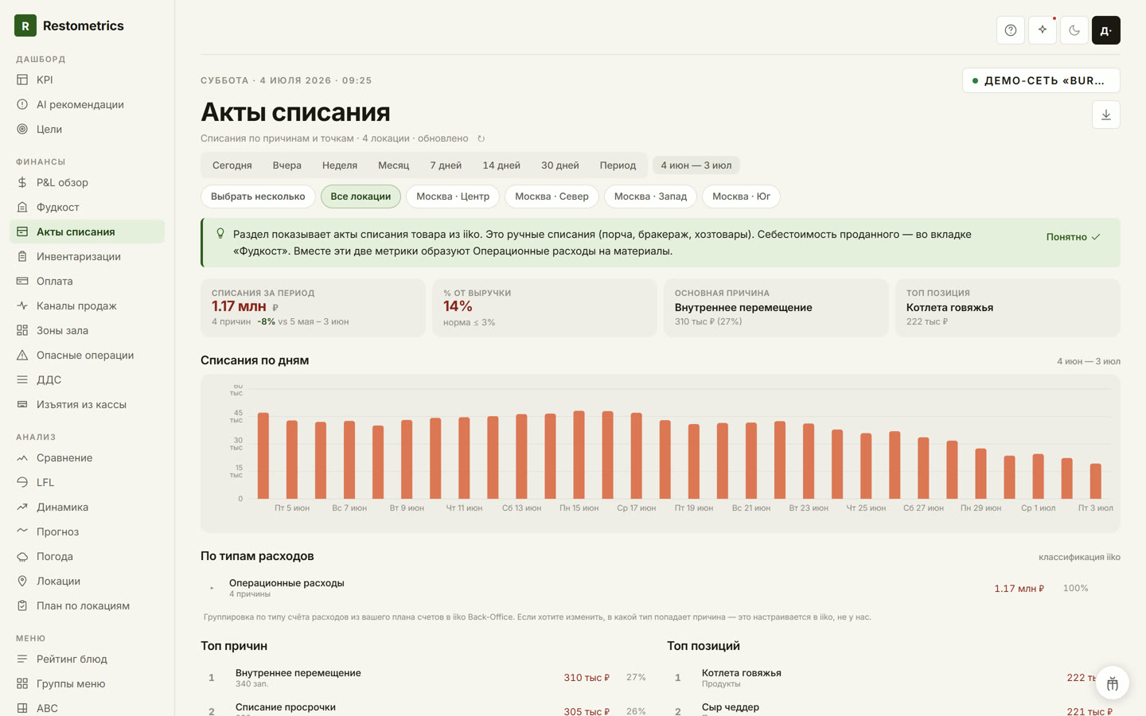The width and height of the screenshot is (1146, 716).
Task: Click the AI рекомендации alert icon
Action: click(x=22, y=104)
